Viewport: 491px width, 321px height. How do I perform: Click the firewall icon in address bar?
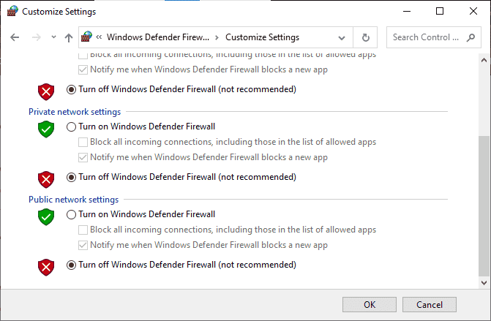87,37
